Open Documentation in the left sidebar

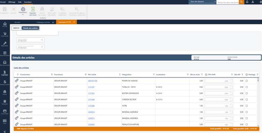click(x=5, y=54)
